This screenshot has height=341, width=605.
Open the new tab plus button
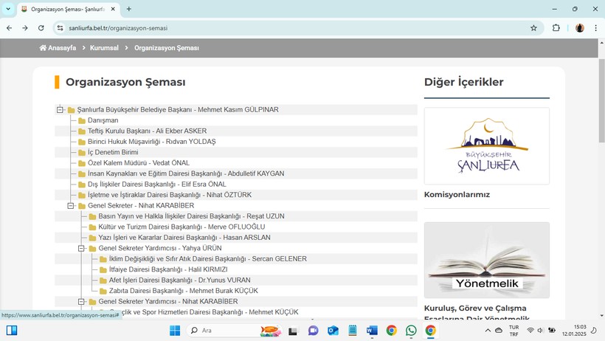tap(129, 9)
